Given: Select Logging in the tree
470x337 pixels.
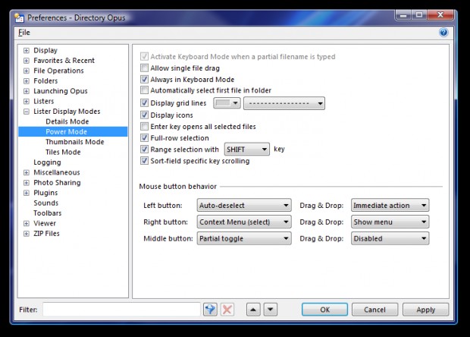Looking at the screenshot, I should click(47, 162).
